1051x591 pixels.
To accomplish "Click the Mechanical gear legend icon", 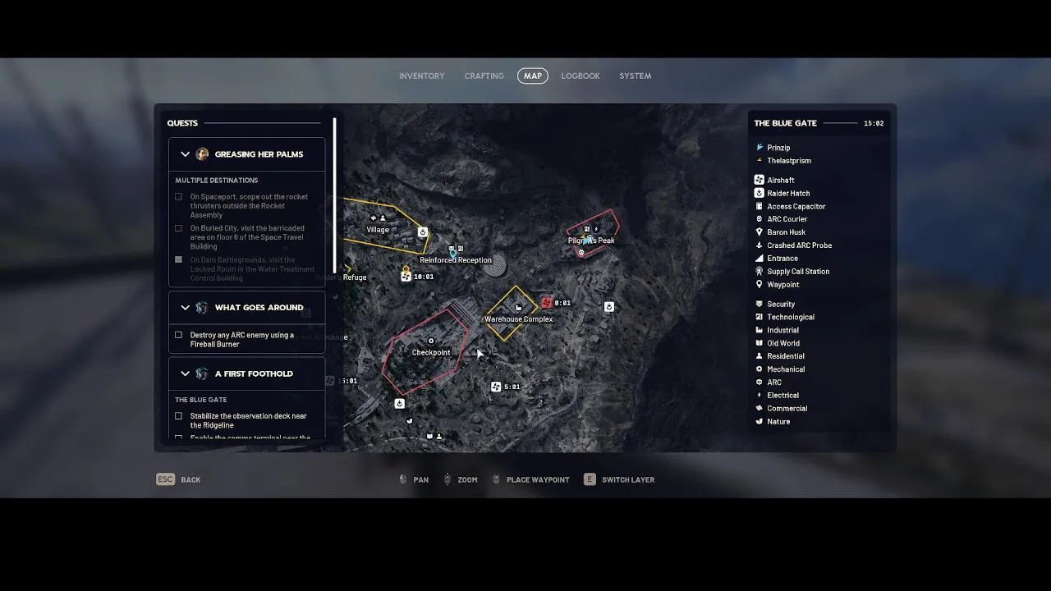I will [x=760, y=369].
